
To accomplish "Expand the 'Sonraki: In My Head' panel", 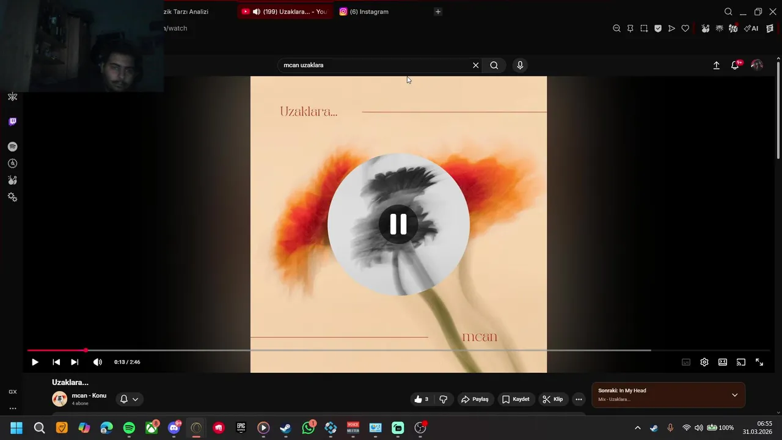I will point(734,395).
